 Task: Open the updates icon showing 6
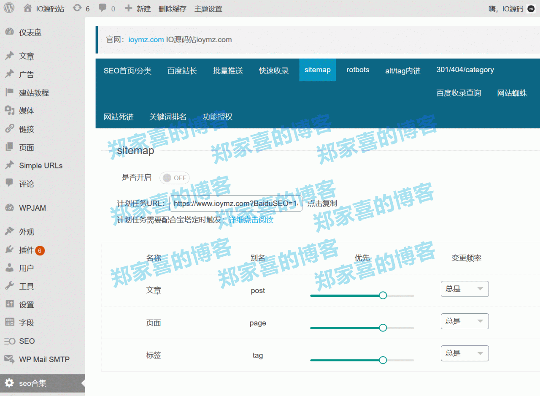click(x=77, y=8)
